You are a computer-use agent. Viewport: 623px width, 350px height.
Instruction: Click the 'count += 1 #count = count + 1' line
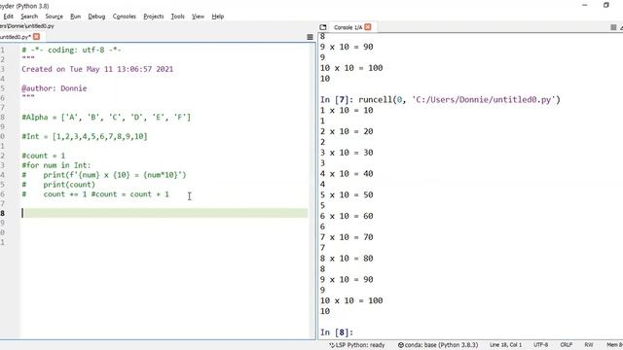(x=95, y=194)
